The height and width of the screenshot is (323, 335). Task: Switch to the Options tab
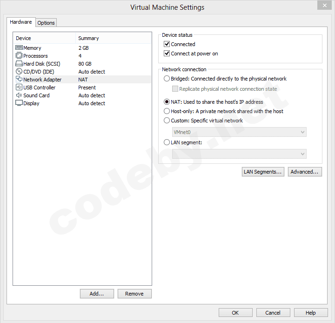tap(46, 23)
